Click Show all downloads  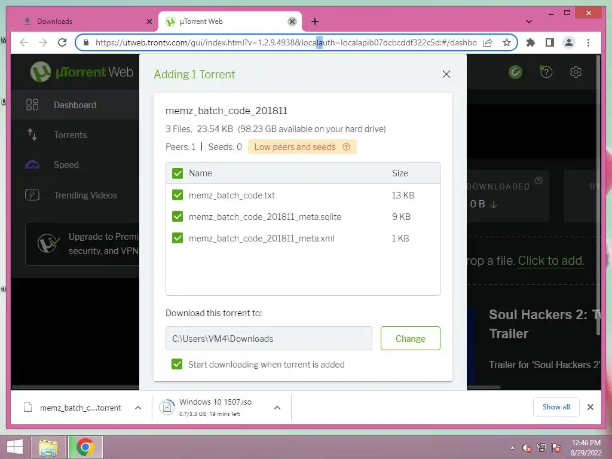pos(556,407)
